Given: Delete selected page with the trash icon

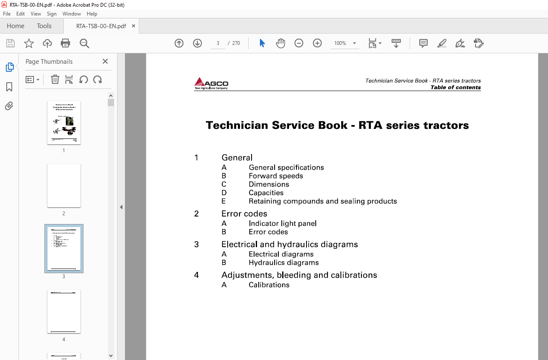Looking at the screenshot, I should coord(55,79).
